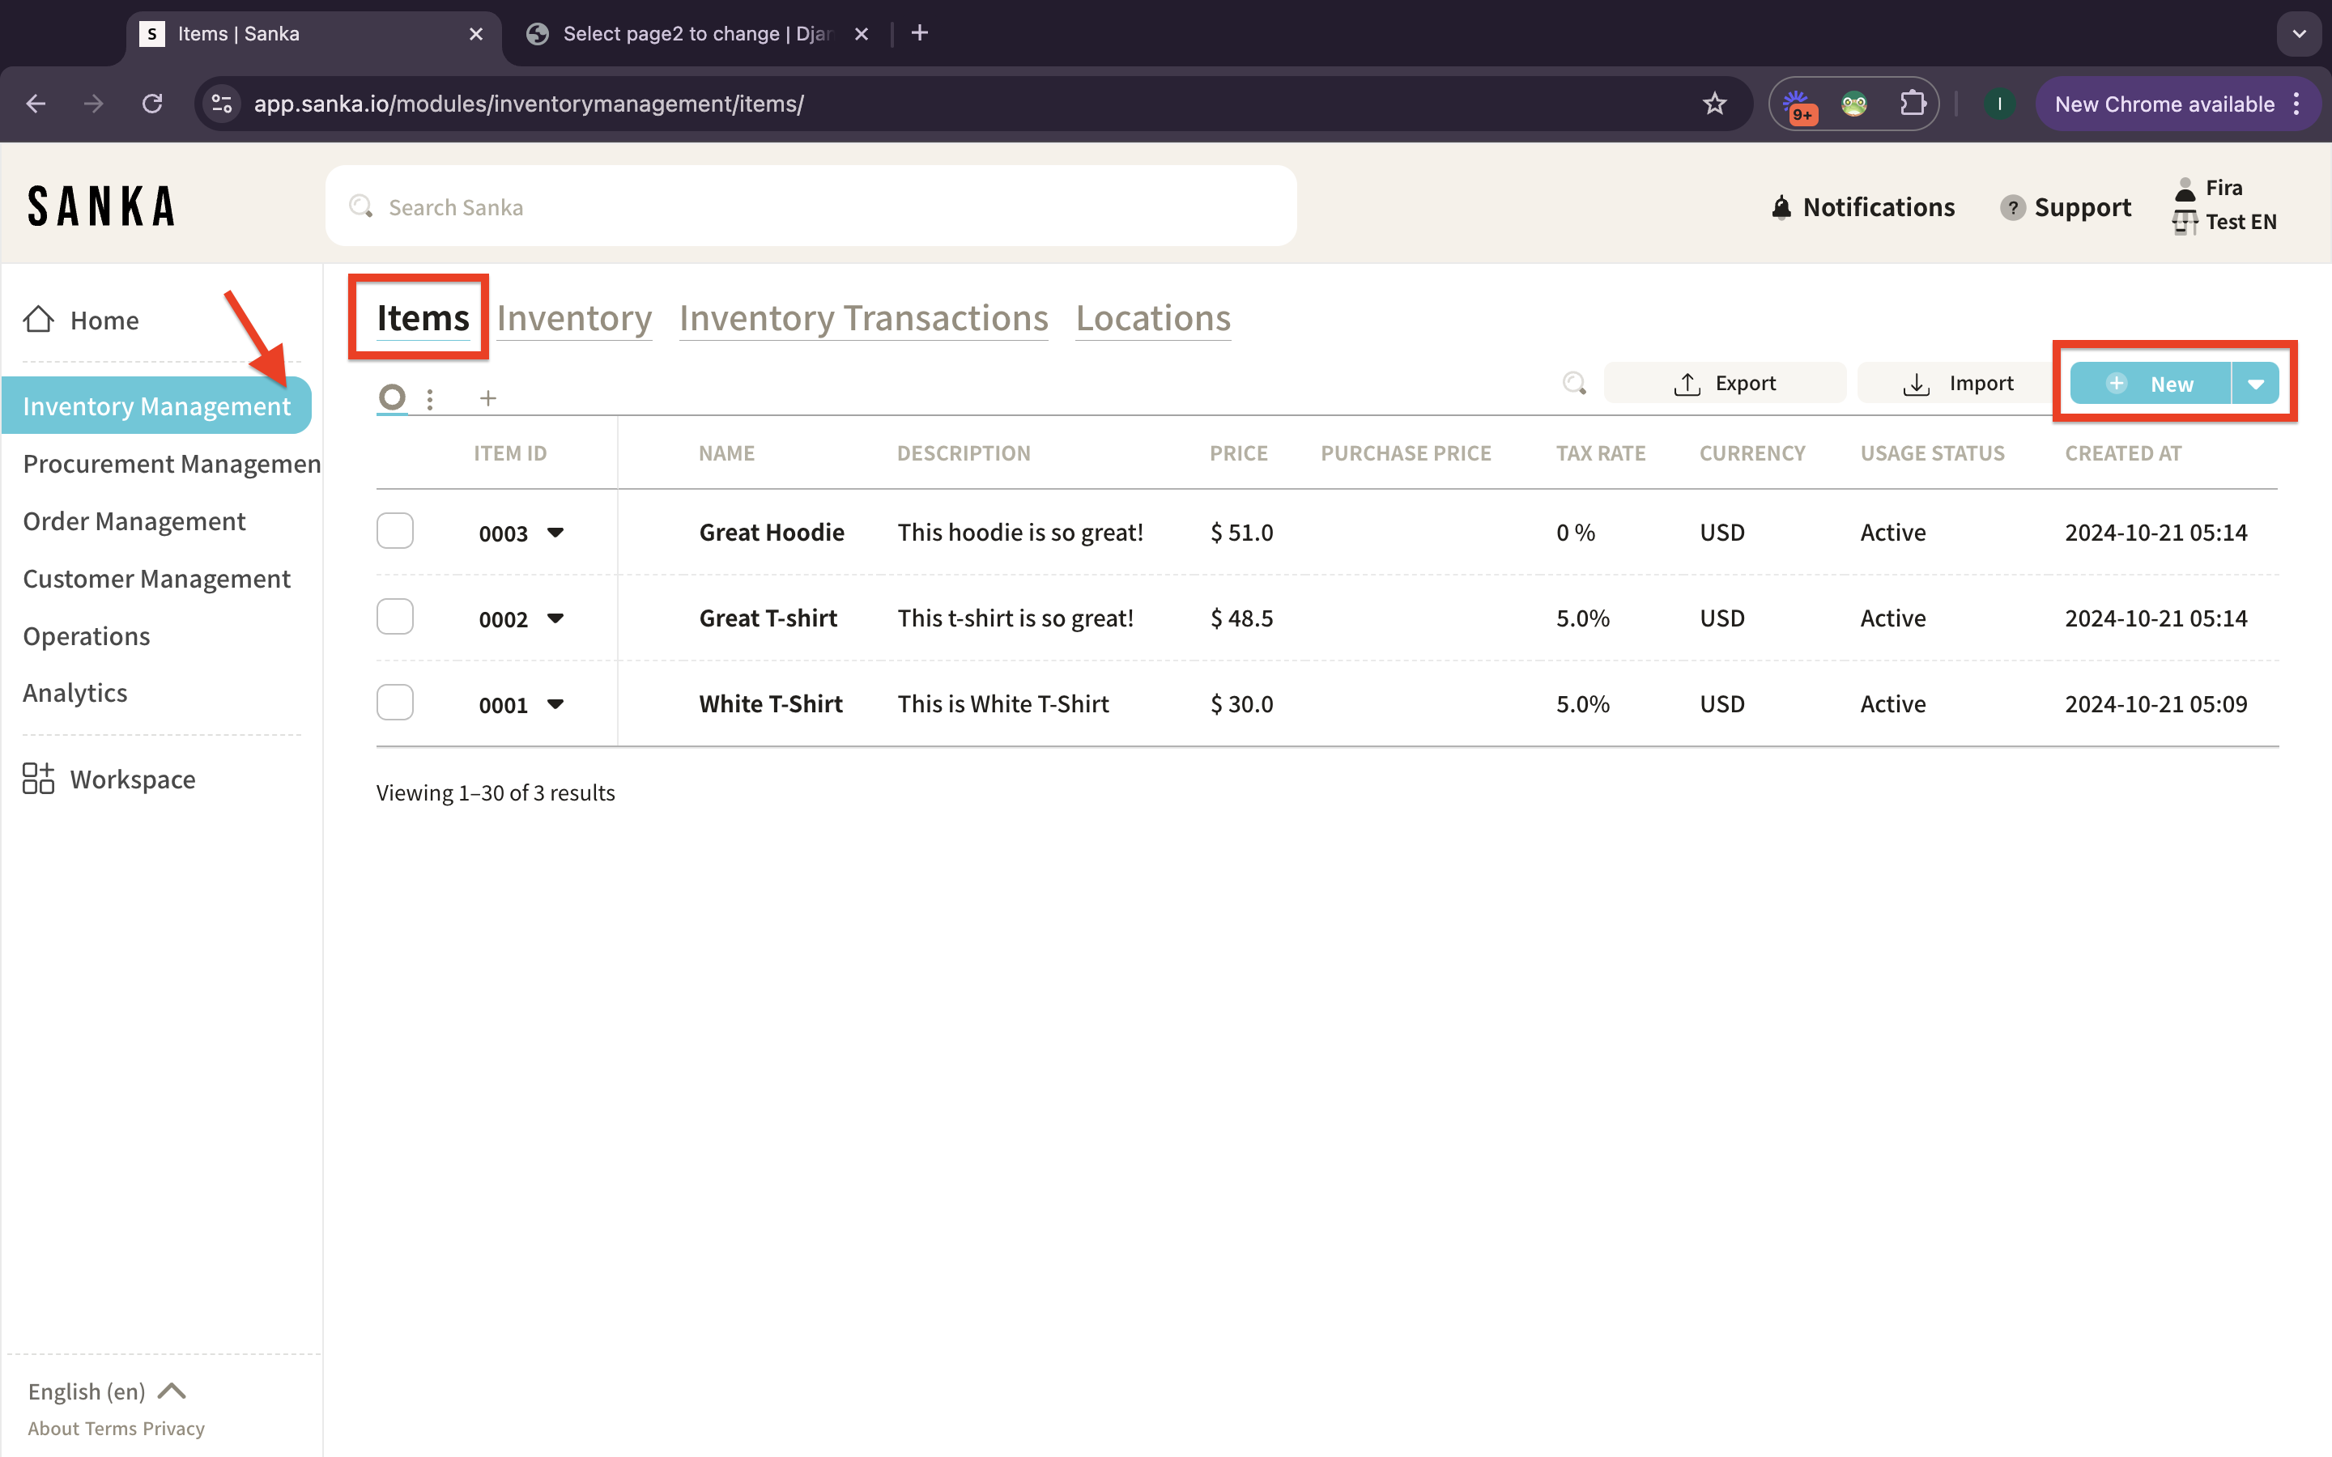Focus the Search Sanka input field
This screenshot has width=2332, height=1457.
pyautogui.click(x=810, y=207)
